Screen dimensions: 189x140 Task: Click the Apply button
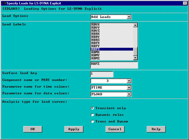coord(74,129)
